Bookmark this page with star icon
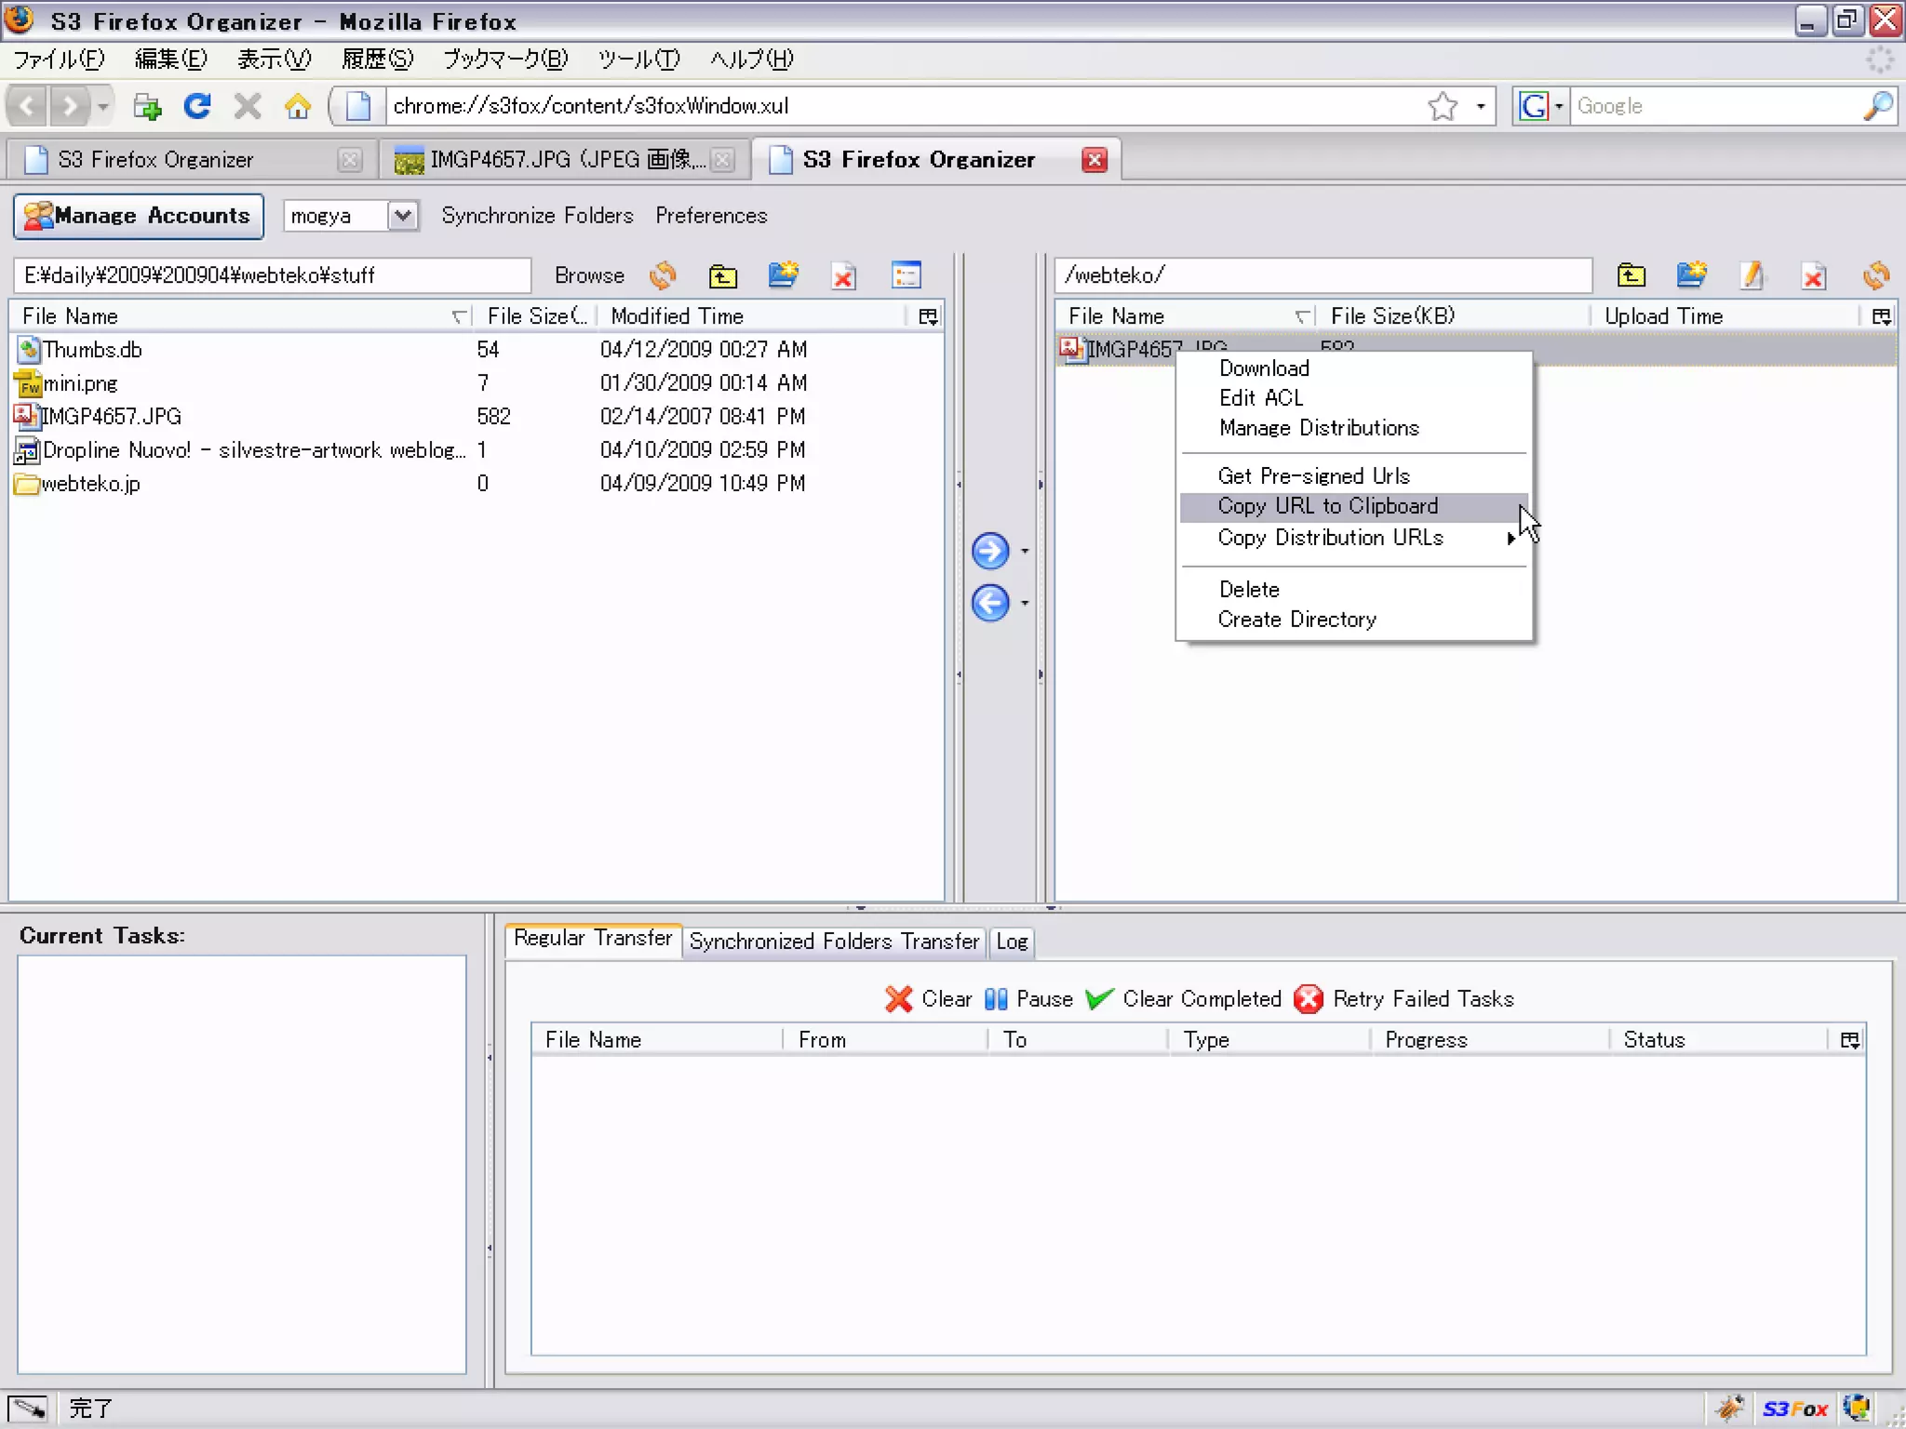 coord(1443,106)
